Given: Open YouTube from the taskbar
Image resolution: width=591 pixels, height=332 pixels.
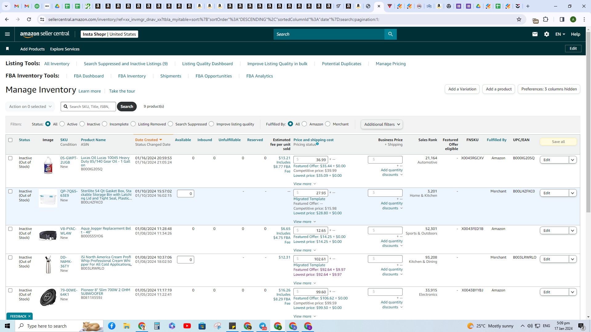Looking at the screenshot, I should [187, 326].
